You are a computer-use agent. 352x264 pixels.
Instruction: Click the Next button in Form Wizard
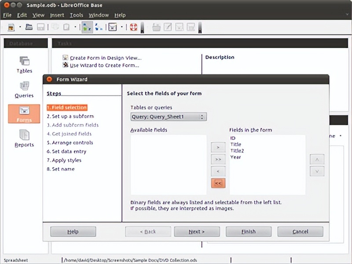tap(197, 231)
